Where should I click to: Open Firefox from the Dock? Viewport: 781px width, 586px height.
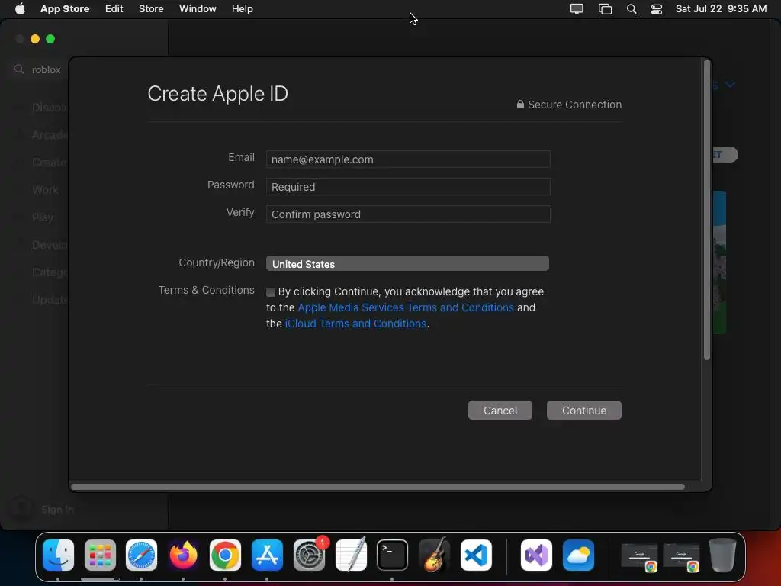pyautogui.click(x=183, y=555)
